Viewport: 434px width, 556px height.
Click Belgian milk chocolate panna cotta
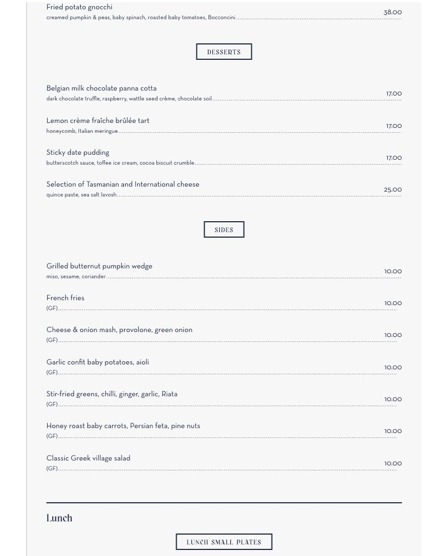(x=102, y=88)
